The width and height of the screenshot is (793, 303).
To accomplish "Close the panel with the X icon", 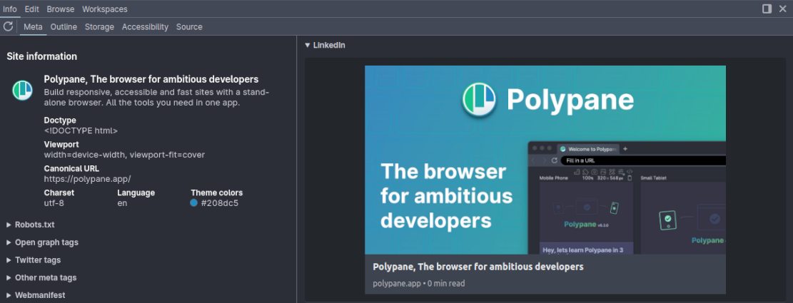I will pos(782,9).
